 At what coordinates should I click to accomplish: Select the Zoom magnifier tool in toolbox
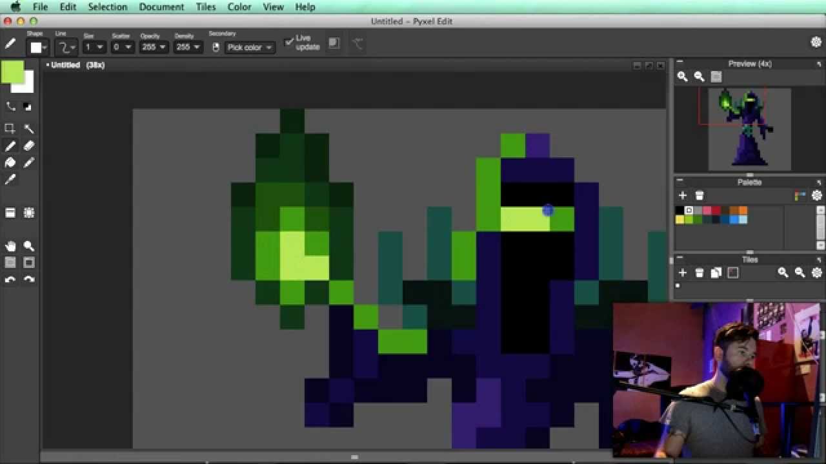click(x=29, y=246)
